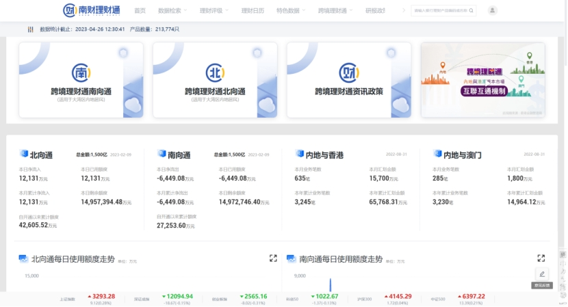This screenshot has width=568, height=307.
Task: Click chart icon beside 北向通每日使用额度走势
Action: (23, 258)
